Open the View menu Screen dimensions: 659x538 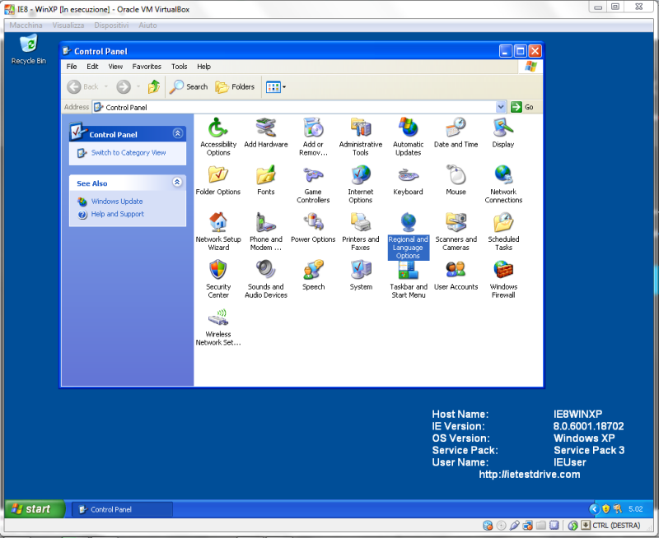pyautogui.click(x=115, y=67)
